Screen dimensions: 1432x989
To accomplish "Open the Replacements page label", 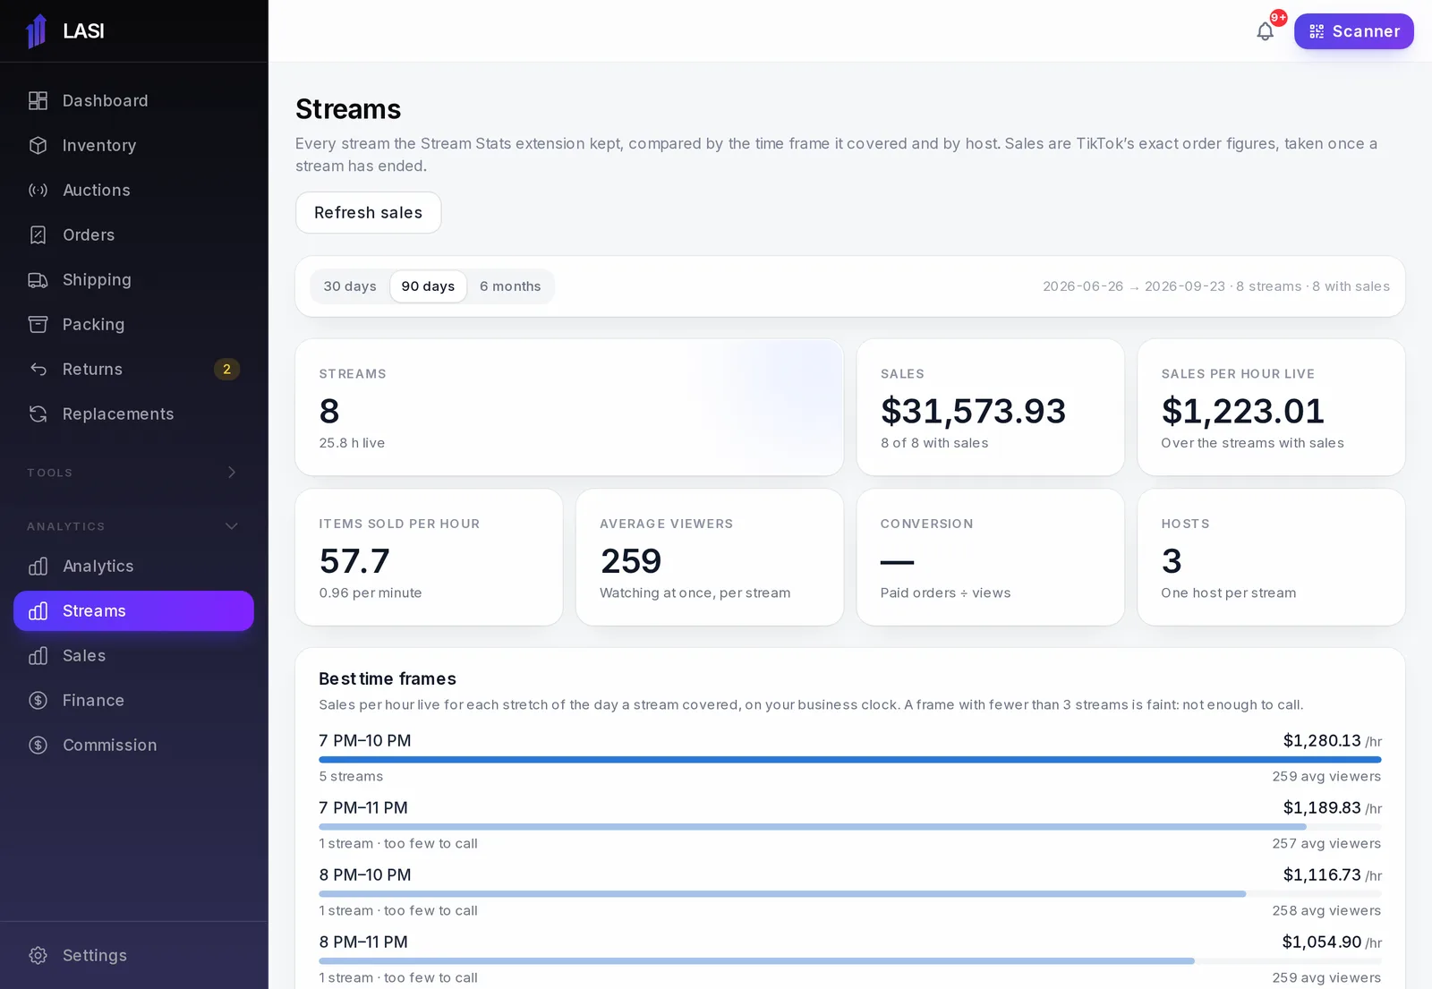I will (x=118, y=414).
